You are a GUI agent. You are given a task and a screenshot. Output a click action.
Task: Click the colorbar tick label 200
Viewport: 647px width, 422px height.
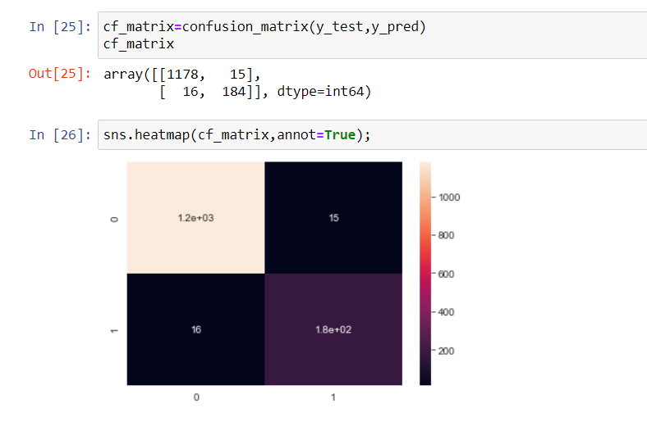coord(446,351)
